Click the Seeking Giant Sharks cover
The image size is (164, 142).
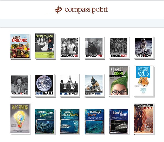95,122
